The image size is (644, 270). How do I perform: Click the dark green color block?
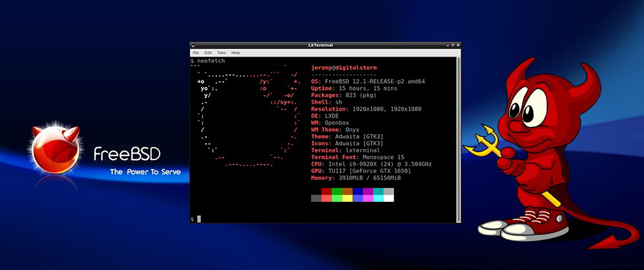(337, 192)
